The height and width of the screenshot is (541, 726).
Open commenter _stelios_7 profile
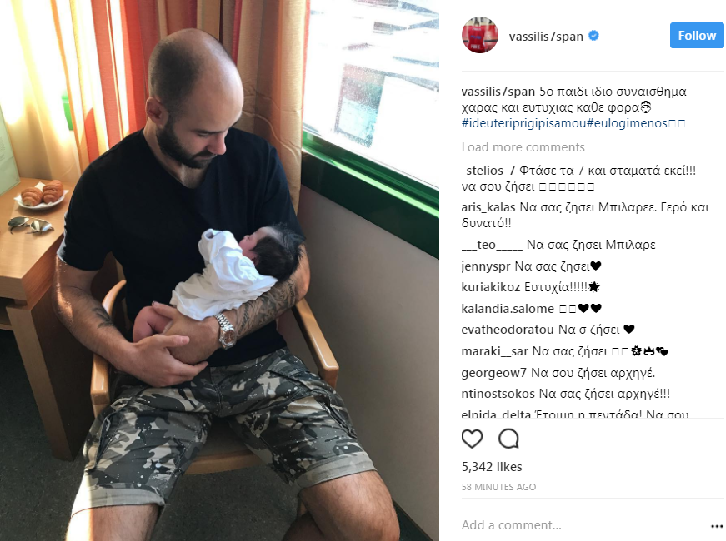coord(488,171)
